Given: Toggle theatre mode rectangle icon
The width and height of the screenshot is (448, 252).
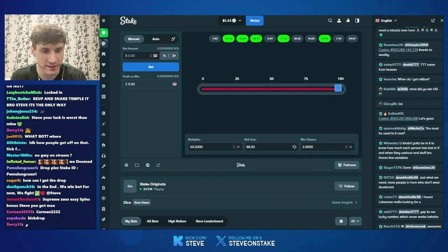Looking at the screenshot, I should [x=137, y=165].
